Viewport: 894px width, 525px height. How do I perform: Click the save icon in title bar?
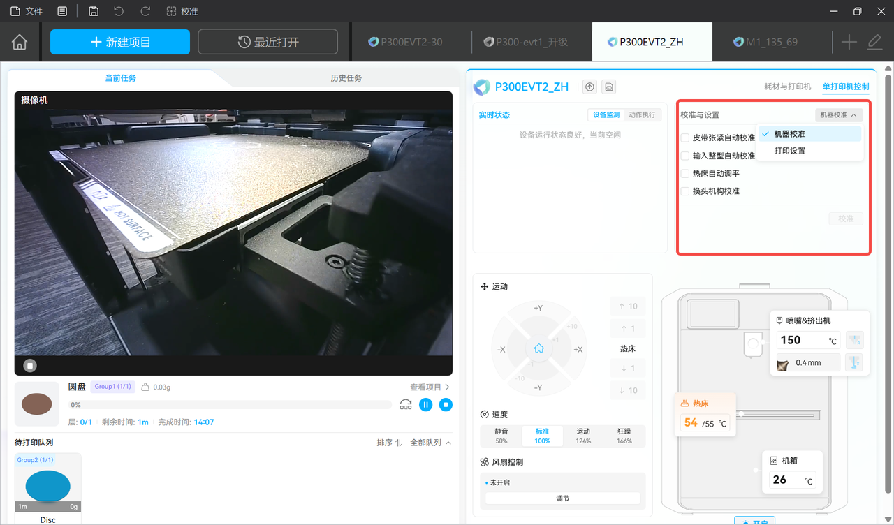(94, 11)
